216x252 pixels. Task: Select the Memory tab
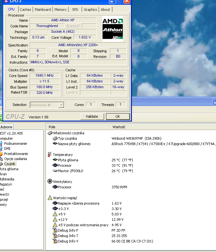61,10
